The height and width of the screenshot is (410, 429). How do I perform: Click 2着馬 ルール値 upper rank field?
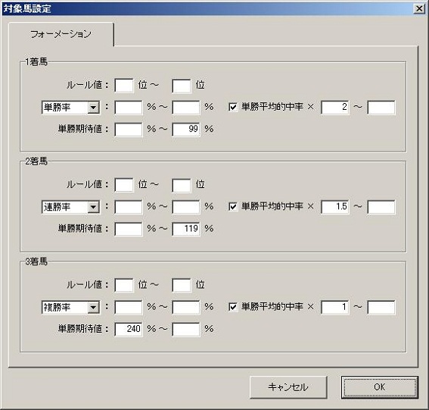tap(182, 185)
